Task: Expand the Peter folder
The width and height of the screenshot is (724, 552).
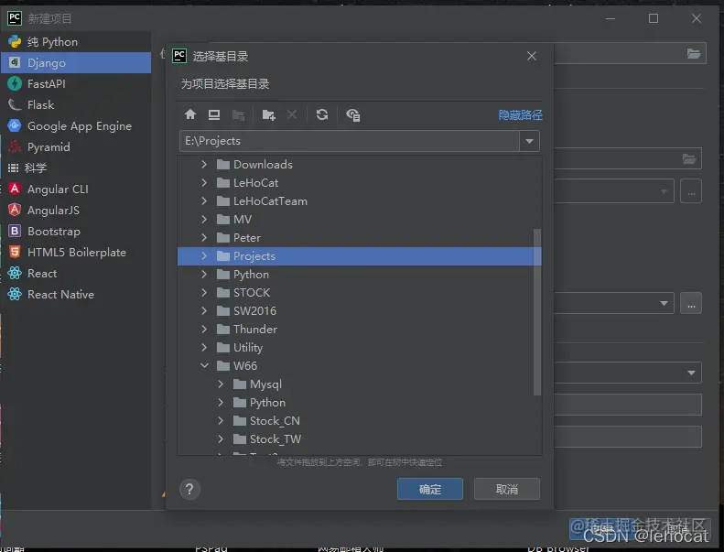Action: point(204,238)
